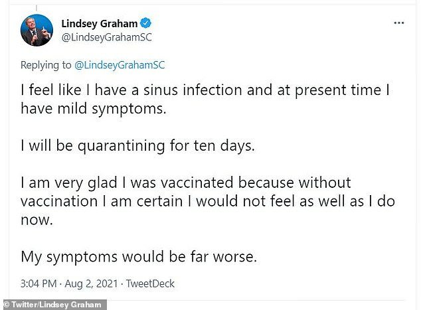This screenshot has width=421, height=310.
Task: Click the word "TweetDeck" in the footer
Action: [149, 284]
